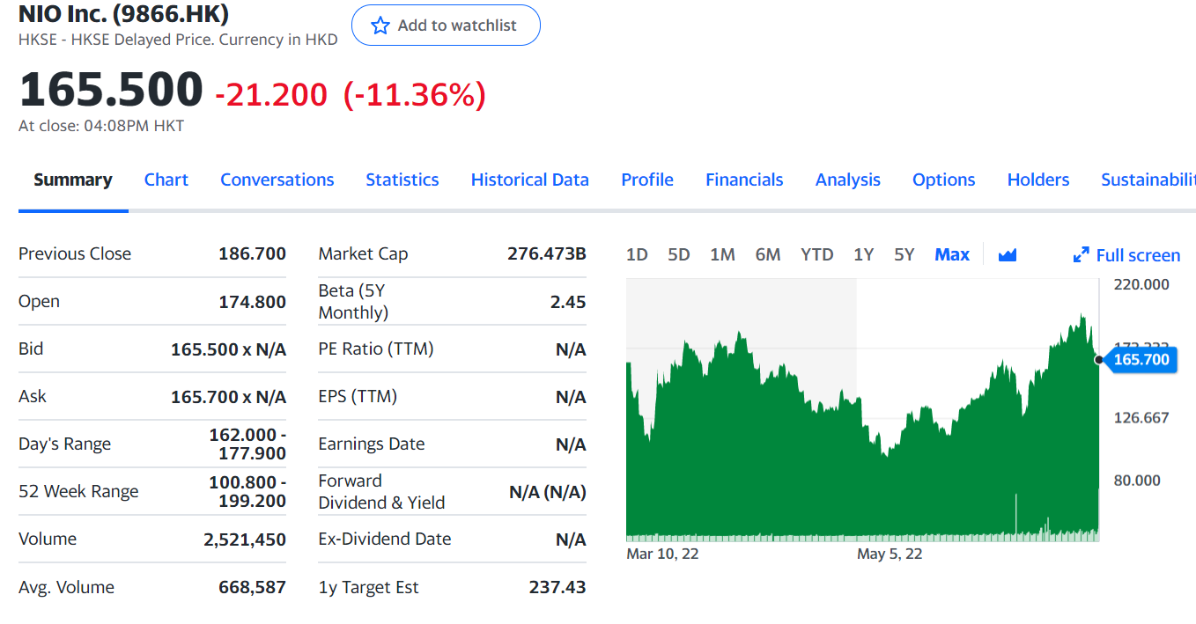The height and width of the screenshot is (624, 1196).
Task: Open the Financials section
Action: (744, 180)
